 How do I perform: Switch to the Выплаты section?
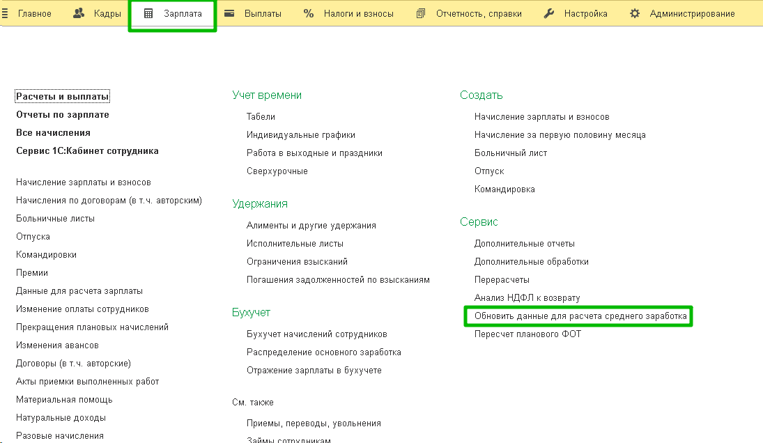(x=263, y=13)
